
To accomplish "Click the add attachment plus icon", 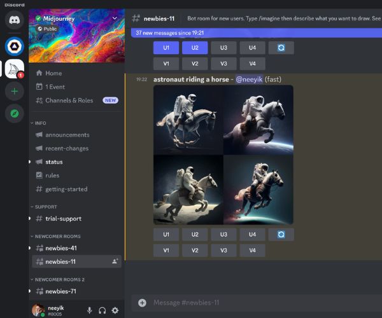I will (142, 303).
